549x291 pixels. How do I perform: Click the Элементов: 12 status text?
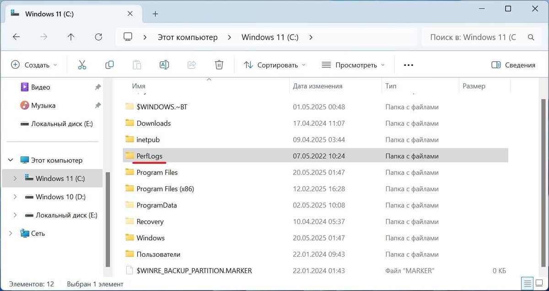pyautogui.click(x=32, y=284)
